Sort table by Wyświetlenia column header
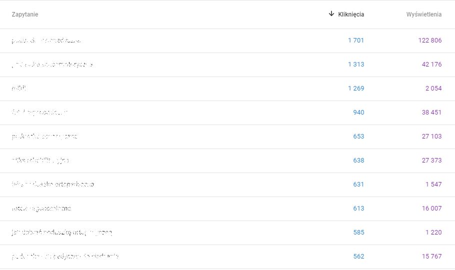This screenshot has height=270, width=455. point(423,14)
